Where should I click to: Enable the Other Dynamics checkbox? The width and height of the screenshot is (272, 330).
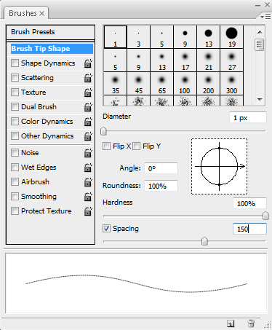(15, 135)
